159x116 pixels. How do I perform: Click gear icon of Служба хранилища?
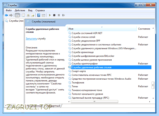[69, 52]
